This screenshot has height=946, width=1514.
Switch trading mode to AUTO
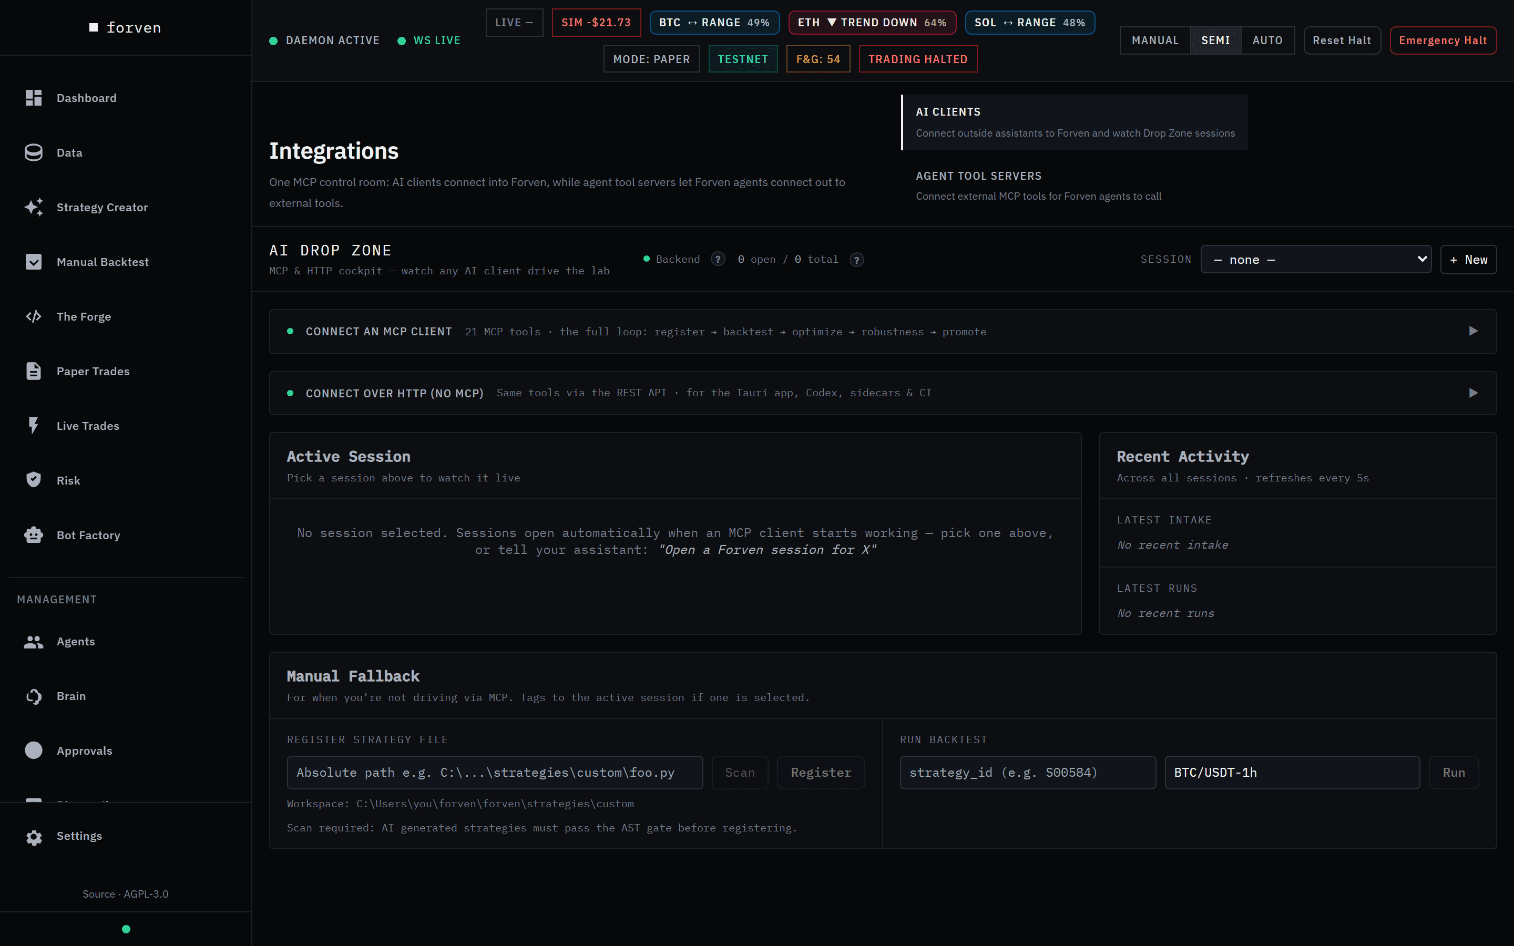tap(1267, 40)
